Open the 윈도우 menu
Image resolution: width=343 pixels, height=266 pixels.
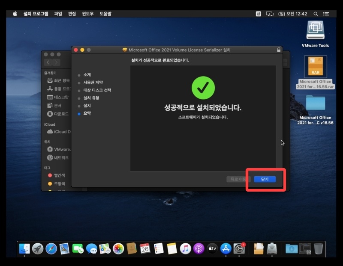point(88,14)
